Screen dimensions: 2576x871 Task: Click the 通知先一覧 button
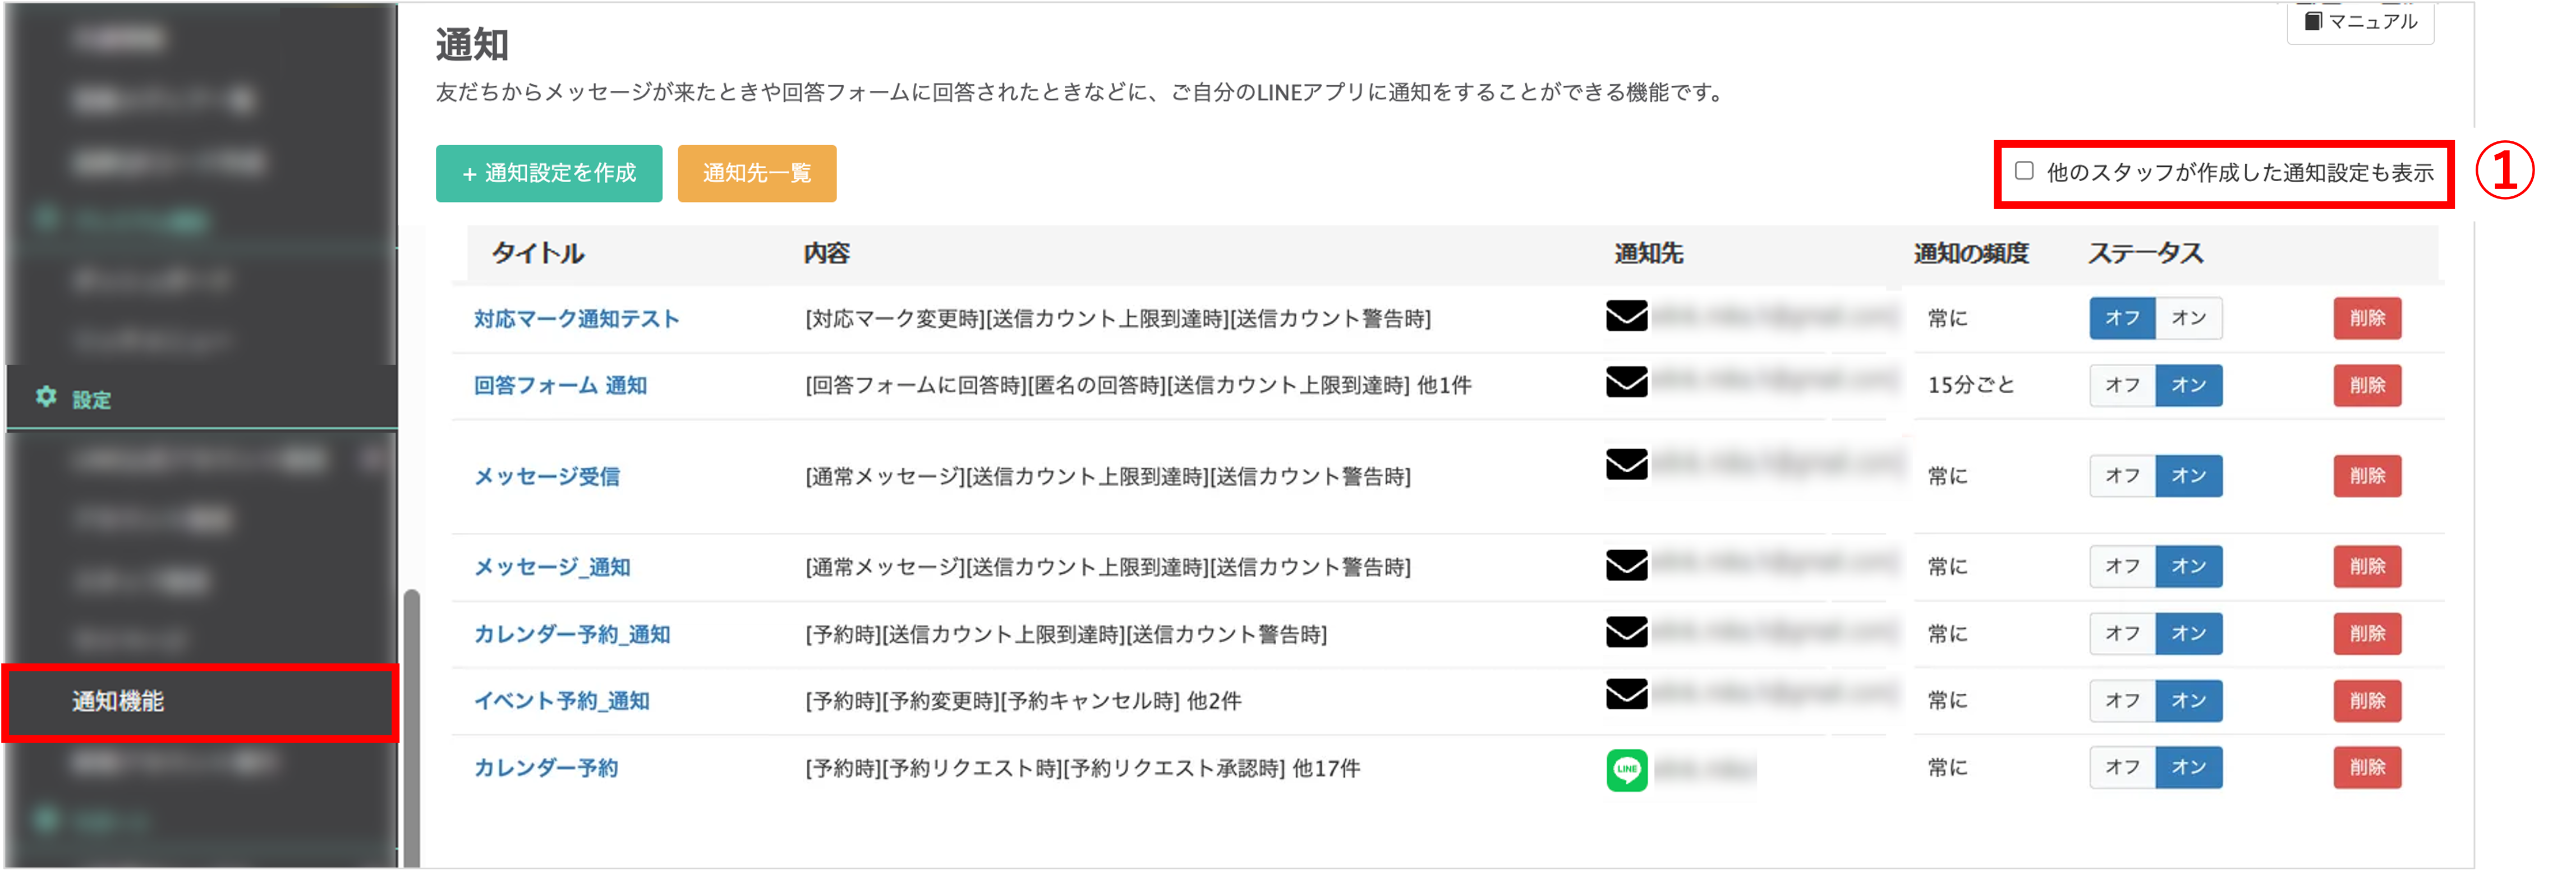tap(757, 172)
